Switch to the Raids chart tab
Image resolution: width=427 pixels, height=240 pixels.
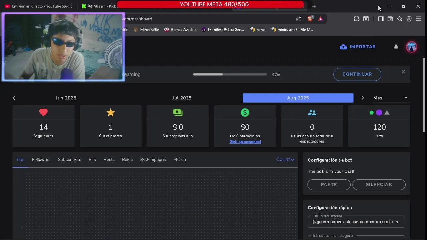[127, 159]
